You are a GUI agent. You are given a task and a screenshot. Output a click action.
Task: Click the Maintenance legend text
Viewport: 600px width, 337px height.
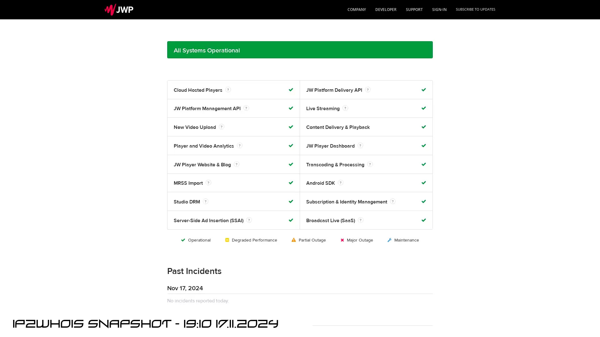[x=407, y=240]
